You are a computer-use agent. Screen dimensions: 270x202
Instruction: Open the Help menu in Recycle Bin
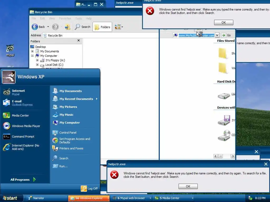pyautogui.click(x=89, y=18)
